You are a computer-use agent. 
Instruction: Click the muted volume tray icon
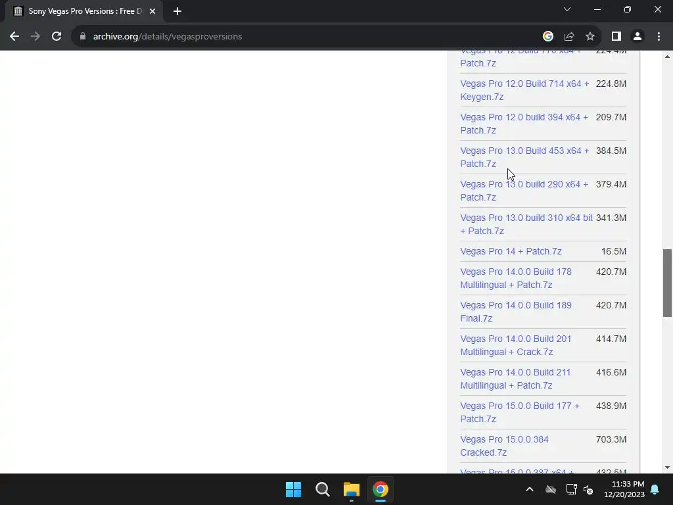(588, 489)
